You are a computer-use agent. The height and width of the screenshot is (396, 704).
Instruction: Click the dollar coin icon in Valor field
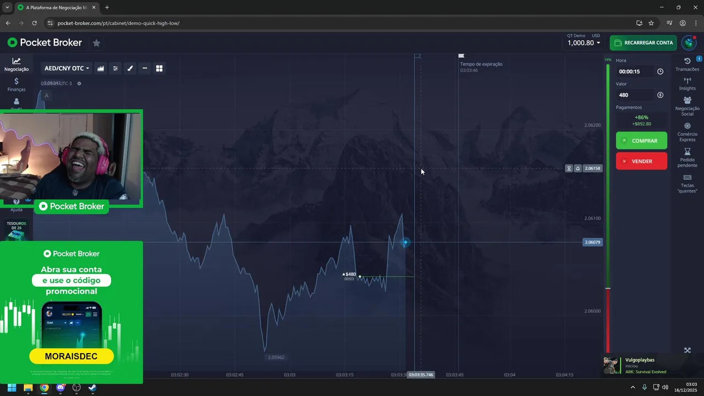click(x=660, y=95)
